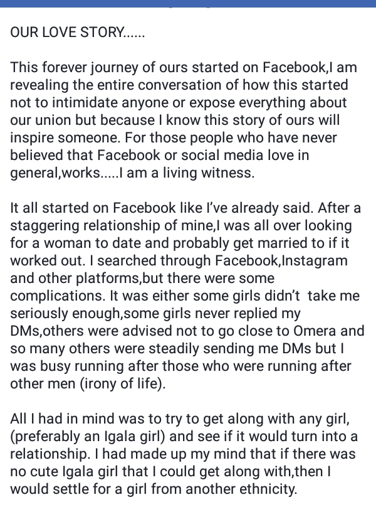Click the "OUR LOVE STORY......" title
The image size is (376, 507).
[78, 33]
